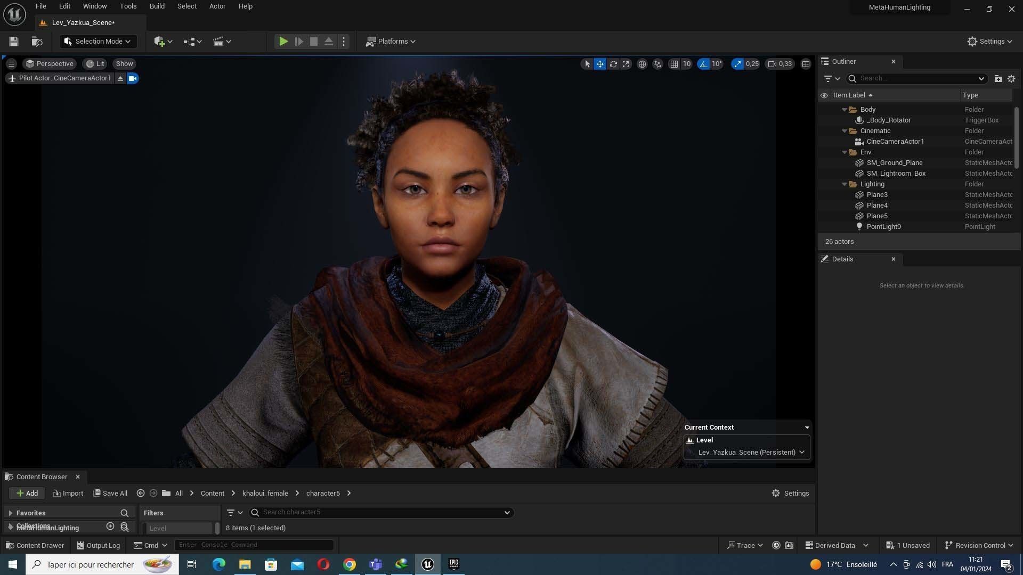Open the Build menu
This screenshot has height=575, width=1023.
(x=157, y=6)
